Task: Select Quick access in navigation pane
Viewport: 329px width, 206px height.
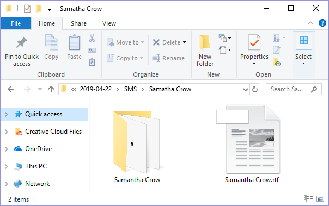Action: (x=44, y=114)
